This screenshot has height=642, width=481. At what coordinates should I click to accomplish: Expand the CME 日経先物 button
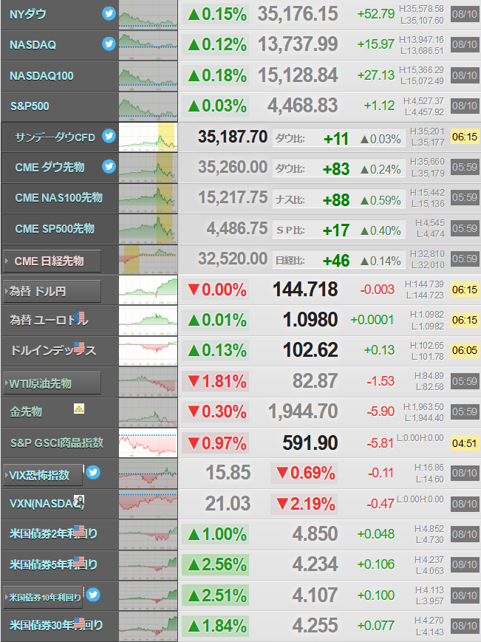[52, 261]
